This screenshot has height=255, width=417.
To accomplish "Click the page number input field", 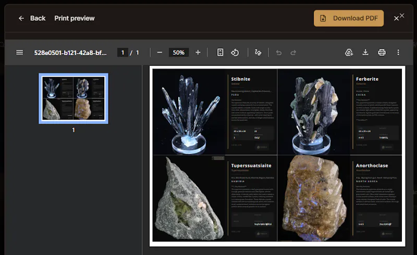I will coord(122,53).
